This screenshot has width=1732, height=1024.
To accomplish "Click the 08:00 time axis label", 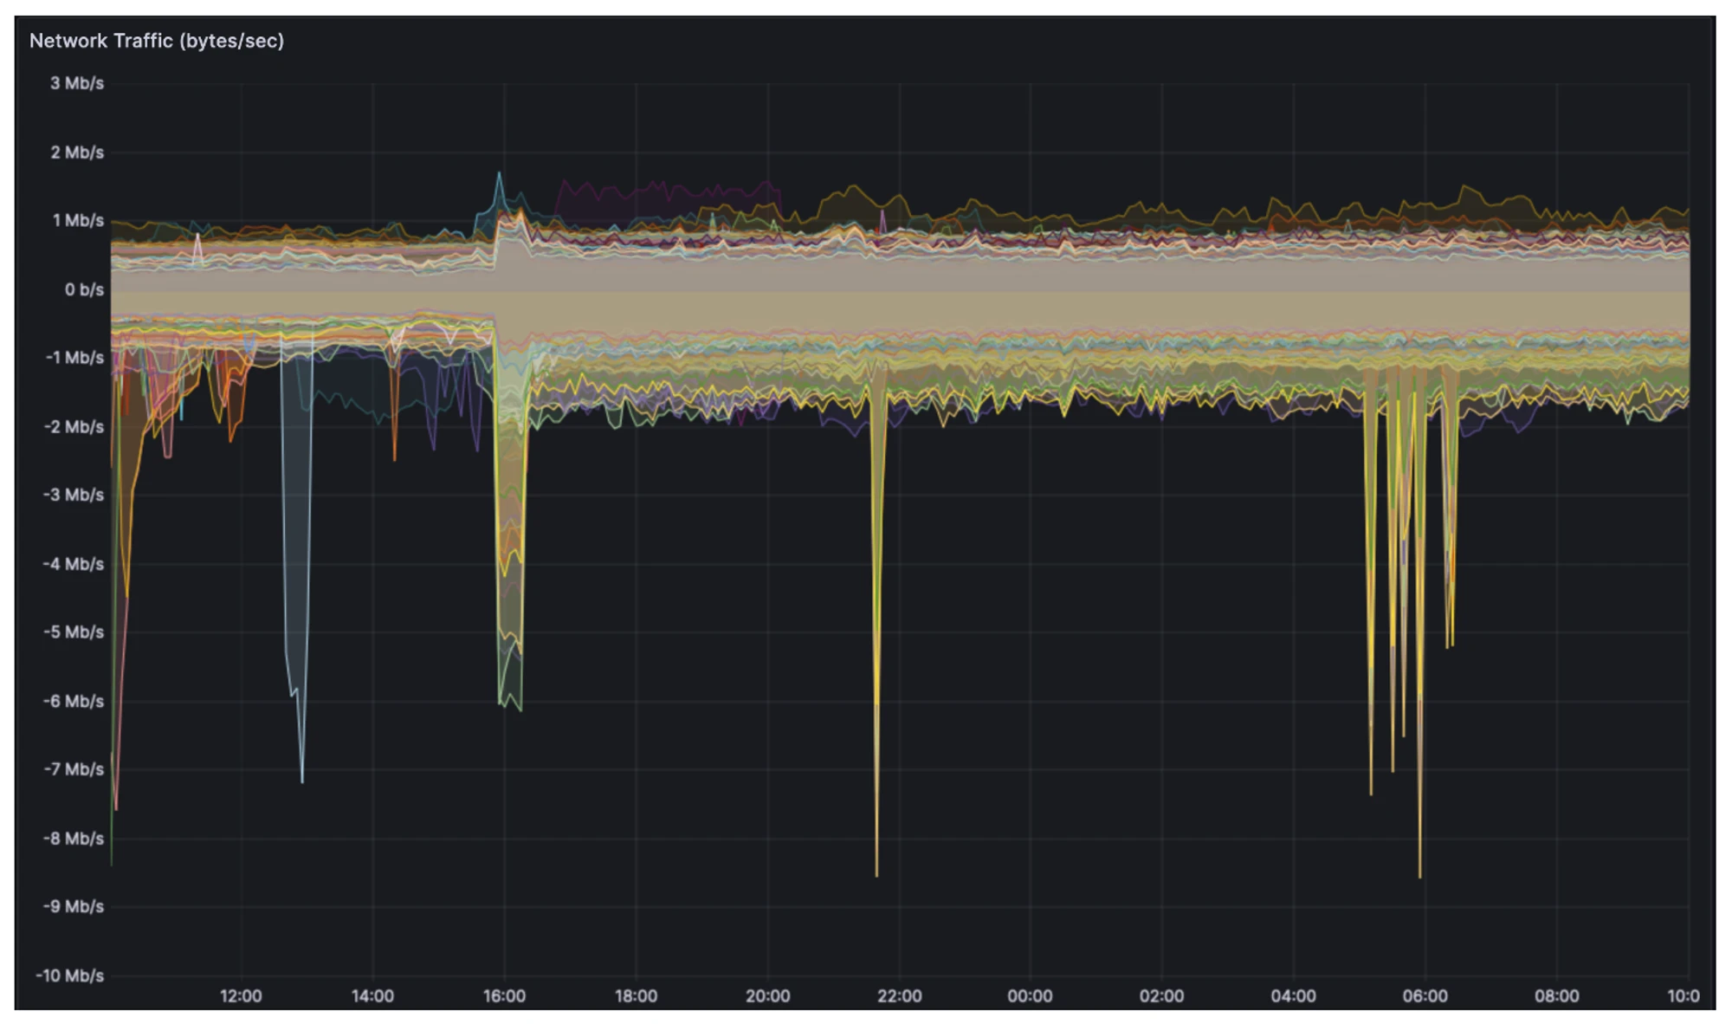I will (x=1556, y=996).
